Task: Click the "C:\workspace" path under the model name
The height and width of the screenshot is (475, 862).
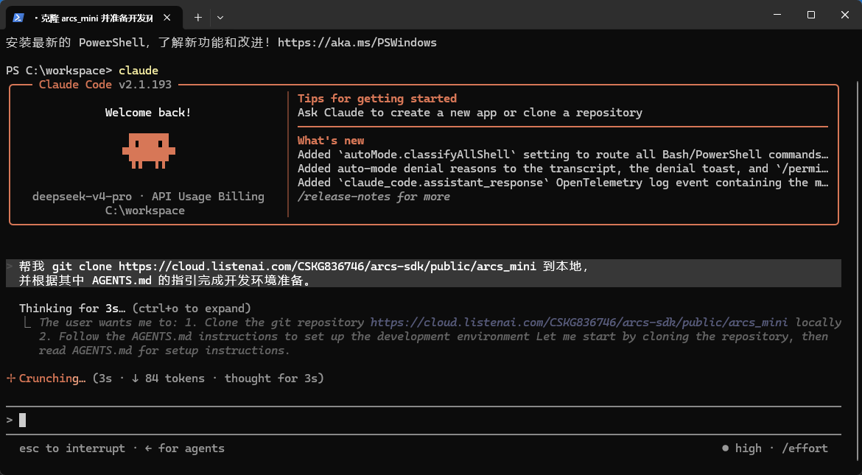Action: coord(145,211)
